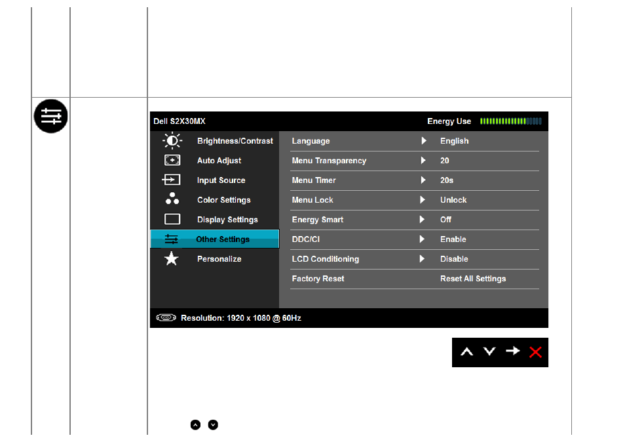Viewport: 625px width, 442px height.
Task: Expand the LCD Conditioning arrow
Action: (x=422, y=258)
